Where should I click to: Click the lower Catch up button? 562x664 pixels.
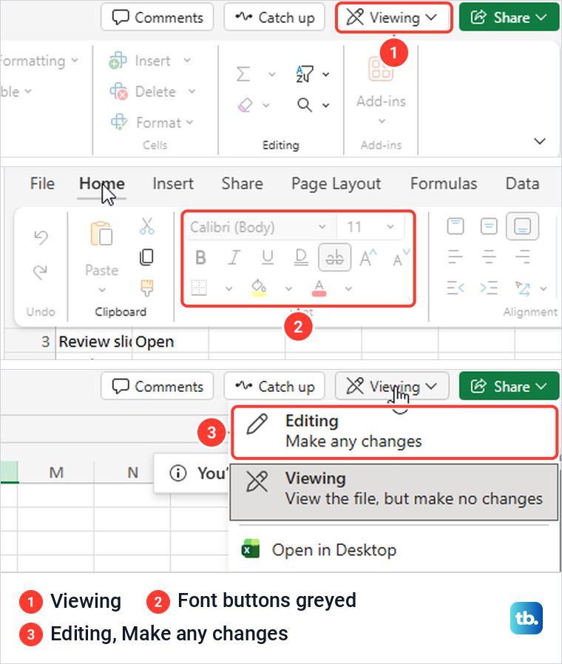coord(274,386)
